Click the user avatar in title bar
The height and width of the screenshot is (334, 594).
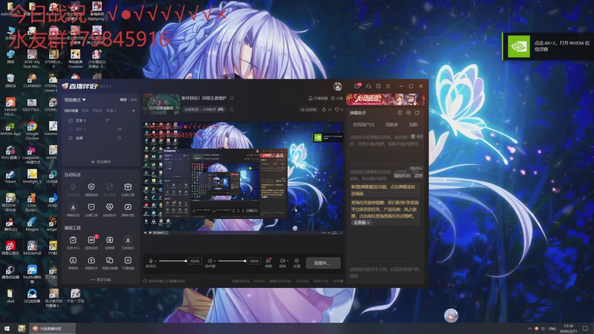(338, 86)
